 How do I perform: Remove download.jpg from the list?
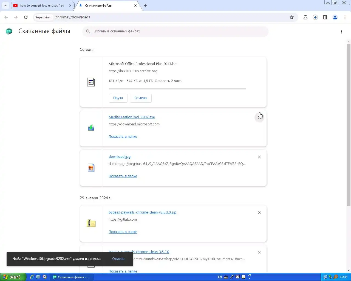(259, 157)
